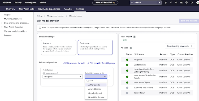Click Edit provider for skill link
The image size is (199, 101).
[x=74, y=63]
